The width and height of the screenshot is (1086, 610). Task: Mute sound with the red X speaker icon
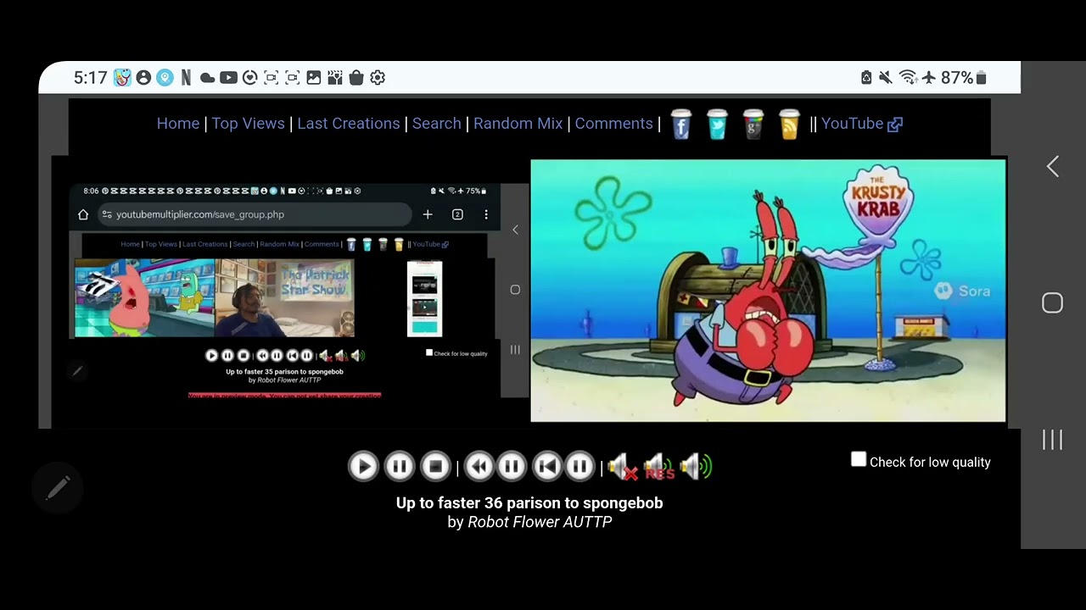click(x=623, y=466)
